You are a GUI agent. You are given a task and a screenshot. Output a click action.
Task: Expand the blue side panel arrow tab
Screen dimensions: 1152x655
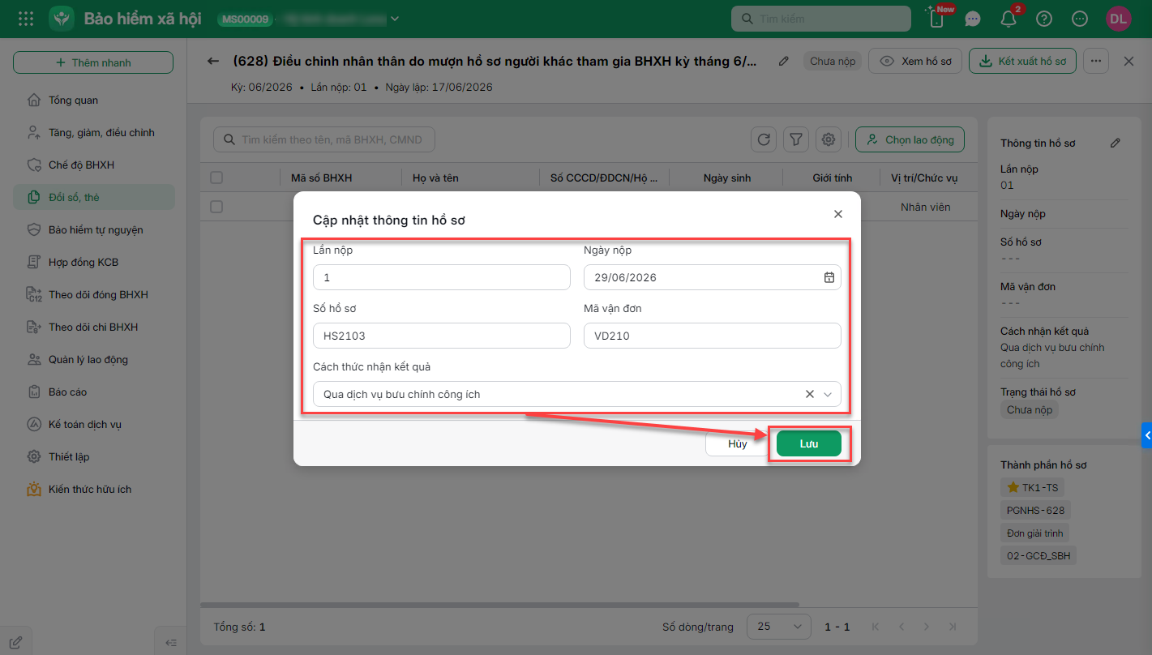1146,435
